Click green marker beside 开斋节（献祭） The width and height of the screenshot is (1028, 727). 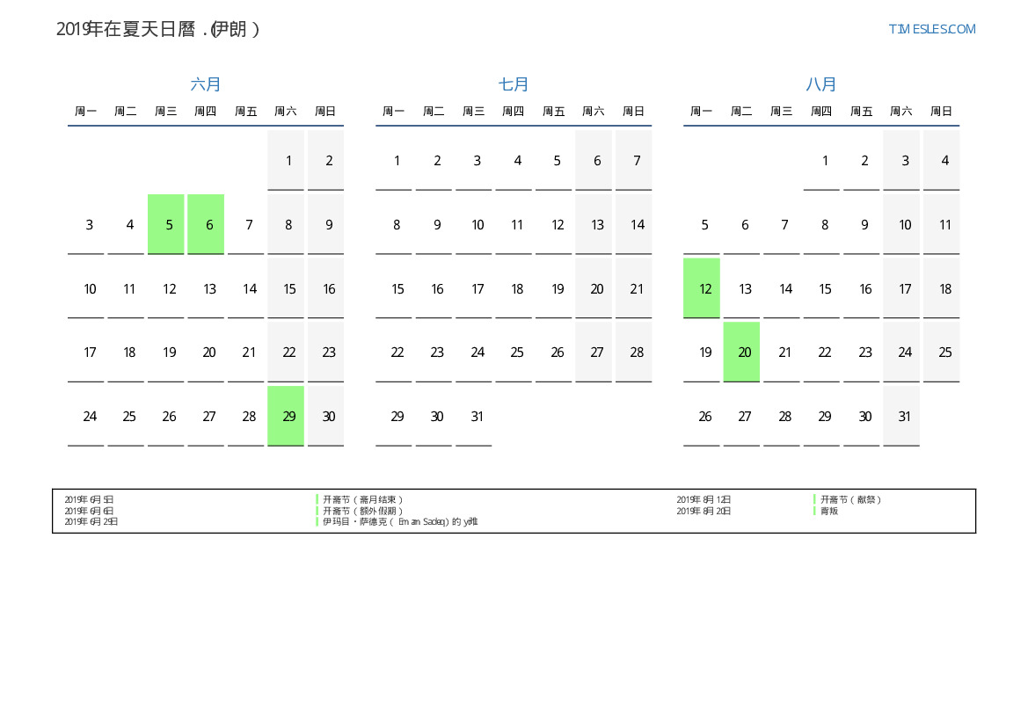814,499
